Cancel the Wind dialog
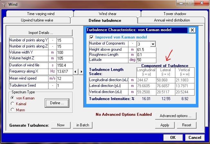 [x=195, y=138]
